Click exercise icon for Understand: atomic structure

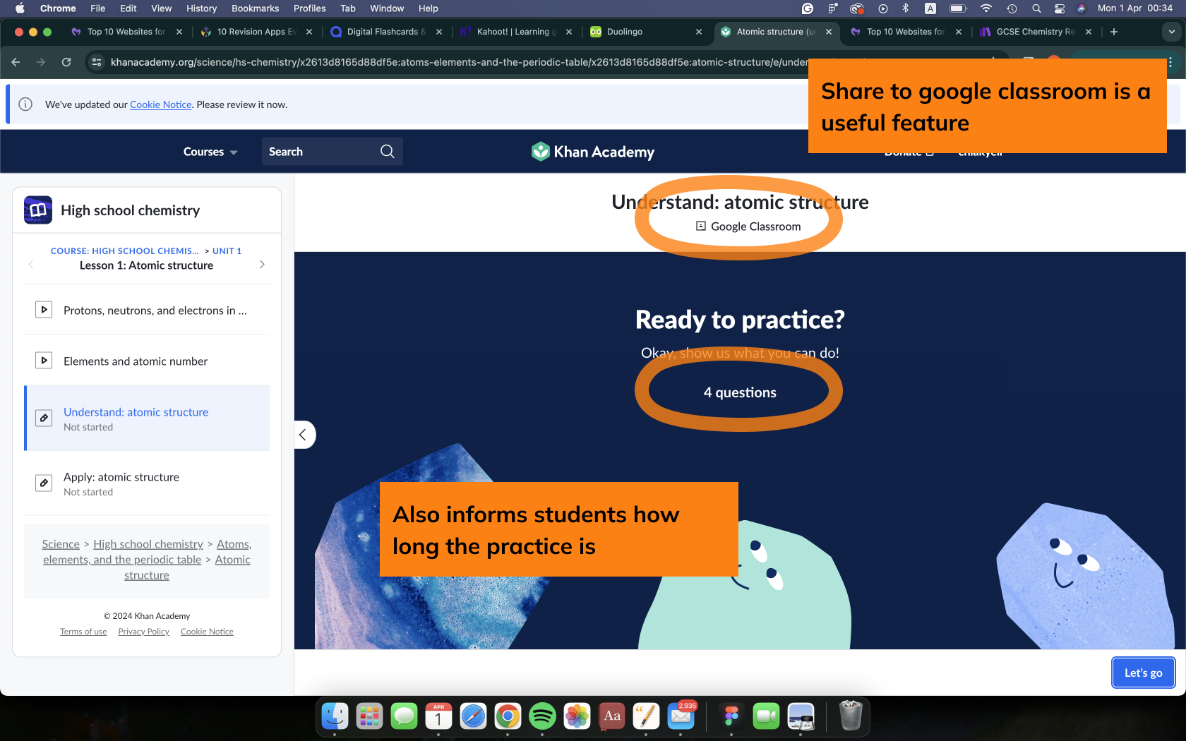(44, 418)
